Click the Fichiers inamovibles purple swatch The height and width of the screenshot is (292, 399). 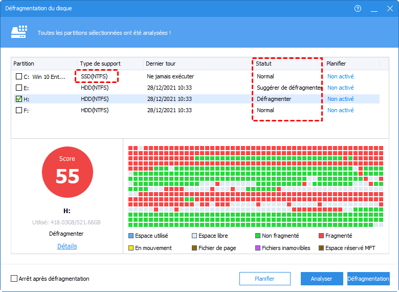(x=258, y=248)
